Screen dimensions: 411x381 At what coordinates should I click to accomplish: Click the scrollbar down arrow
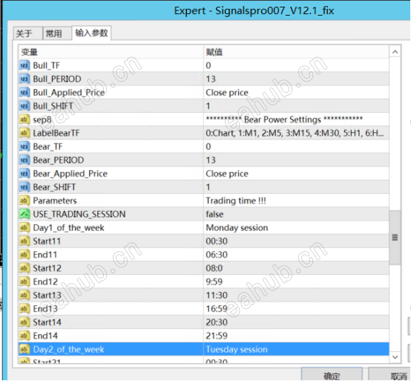pos(395,356)
